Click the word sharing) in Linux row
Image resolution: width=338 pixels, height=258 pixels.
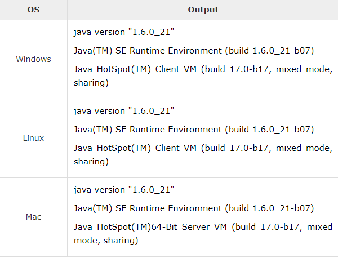point(91,162)
